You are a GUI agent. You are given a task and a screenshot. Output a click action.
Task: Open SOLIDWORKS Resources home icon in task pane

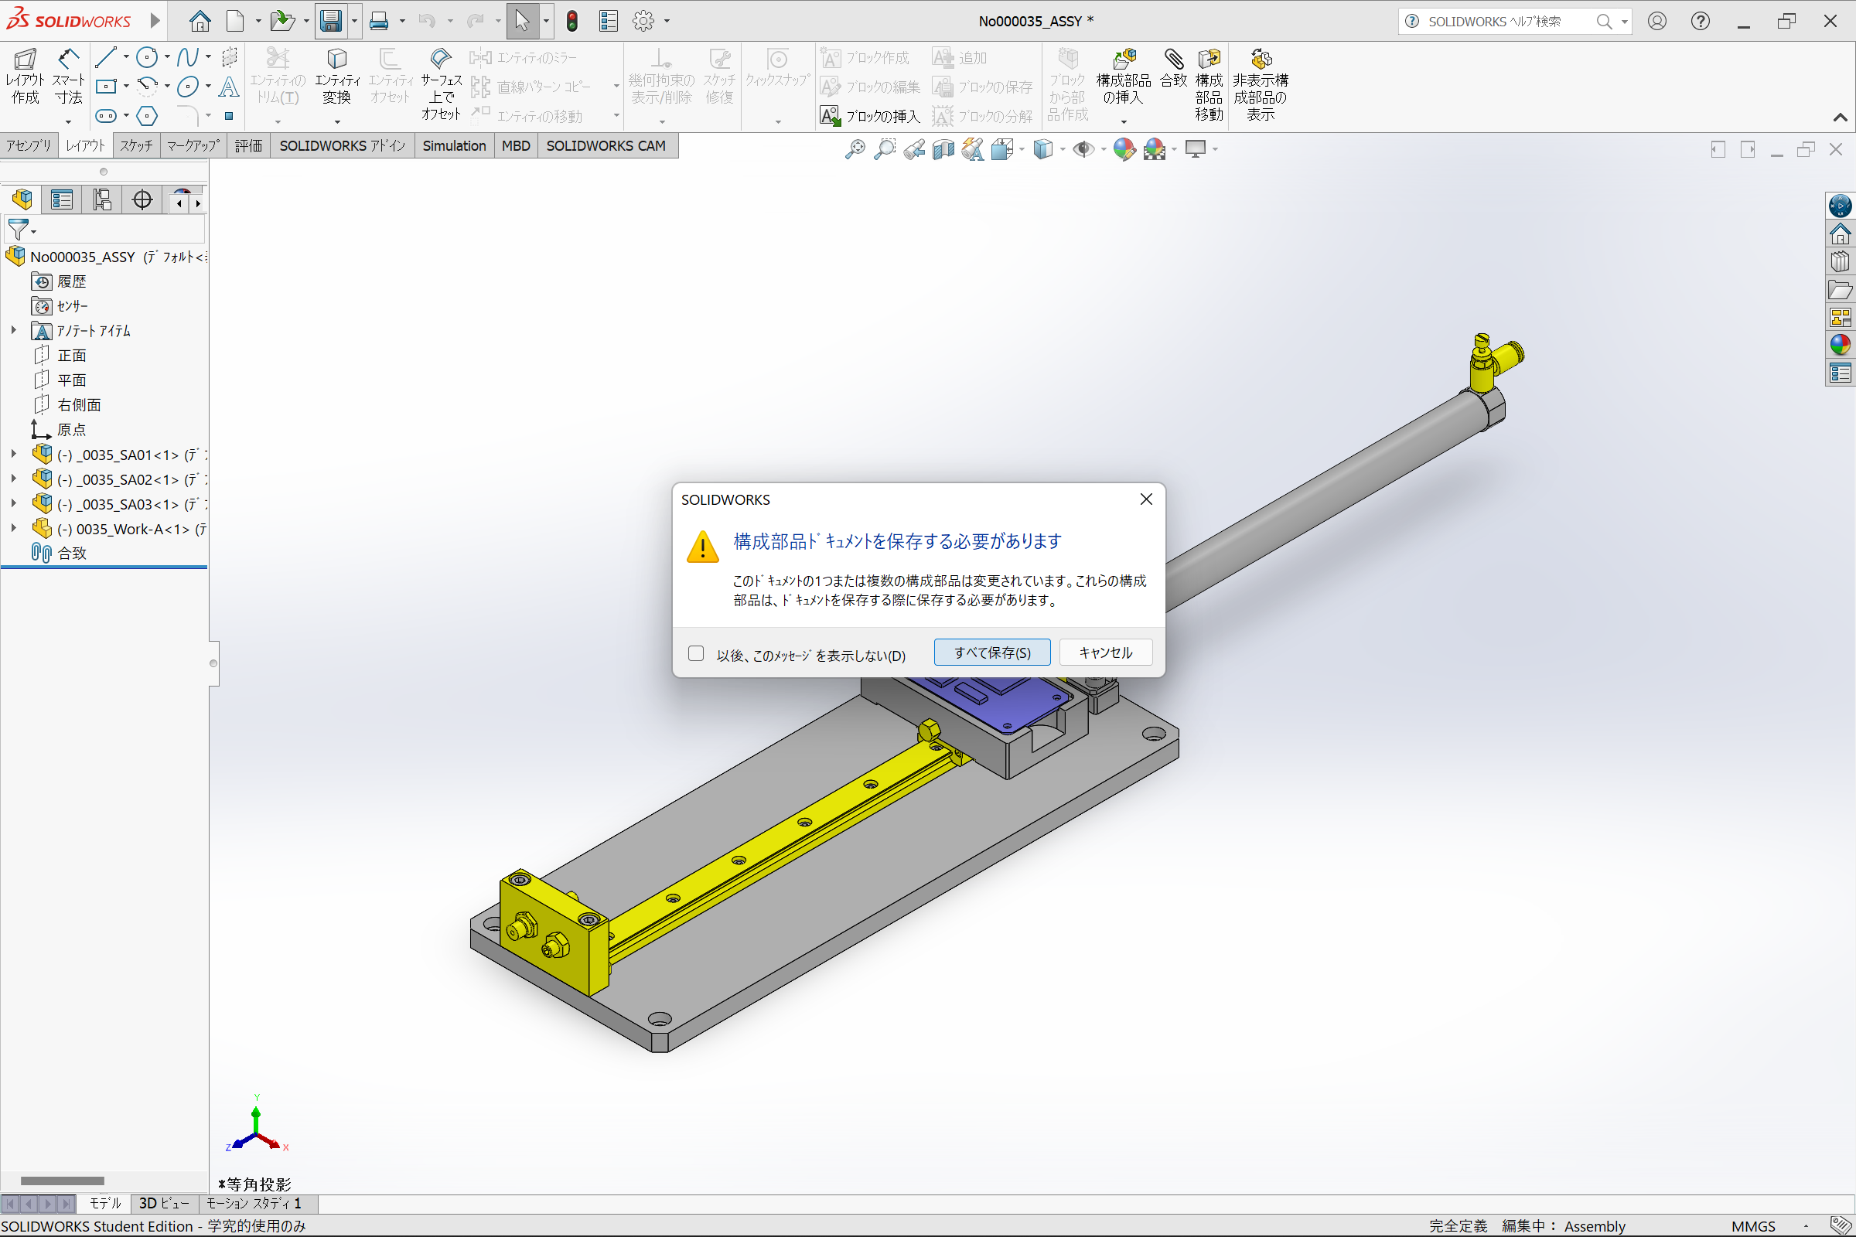point(1840,234)
